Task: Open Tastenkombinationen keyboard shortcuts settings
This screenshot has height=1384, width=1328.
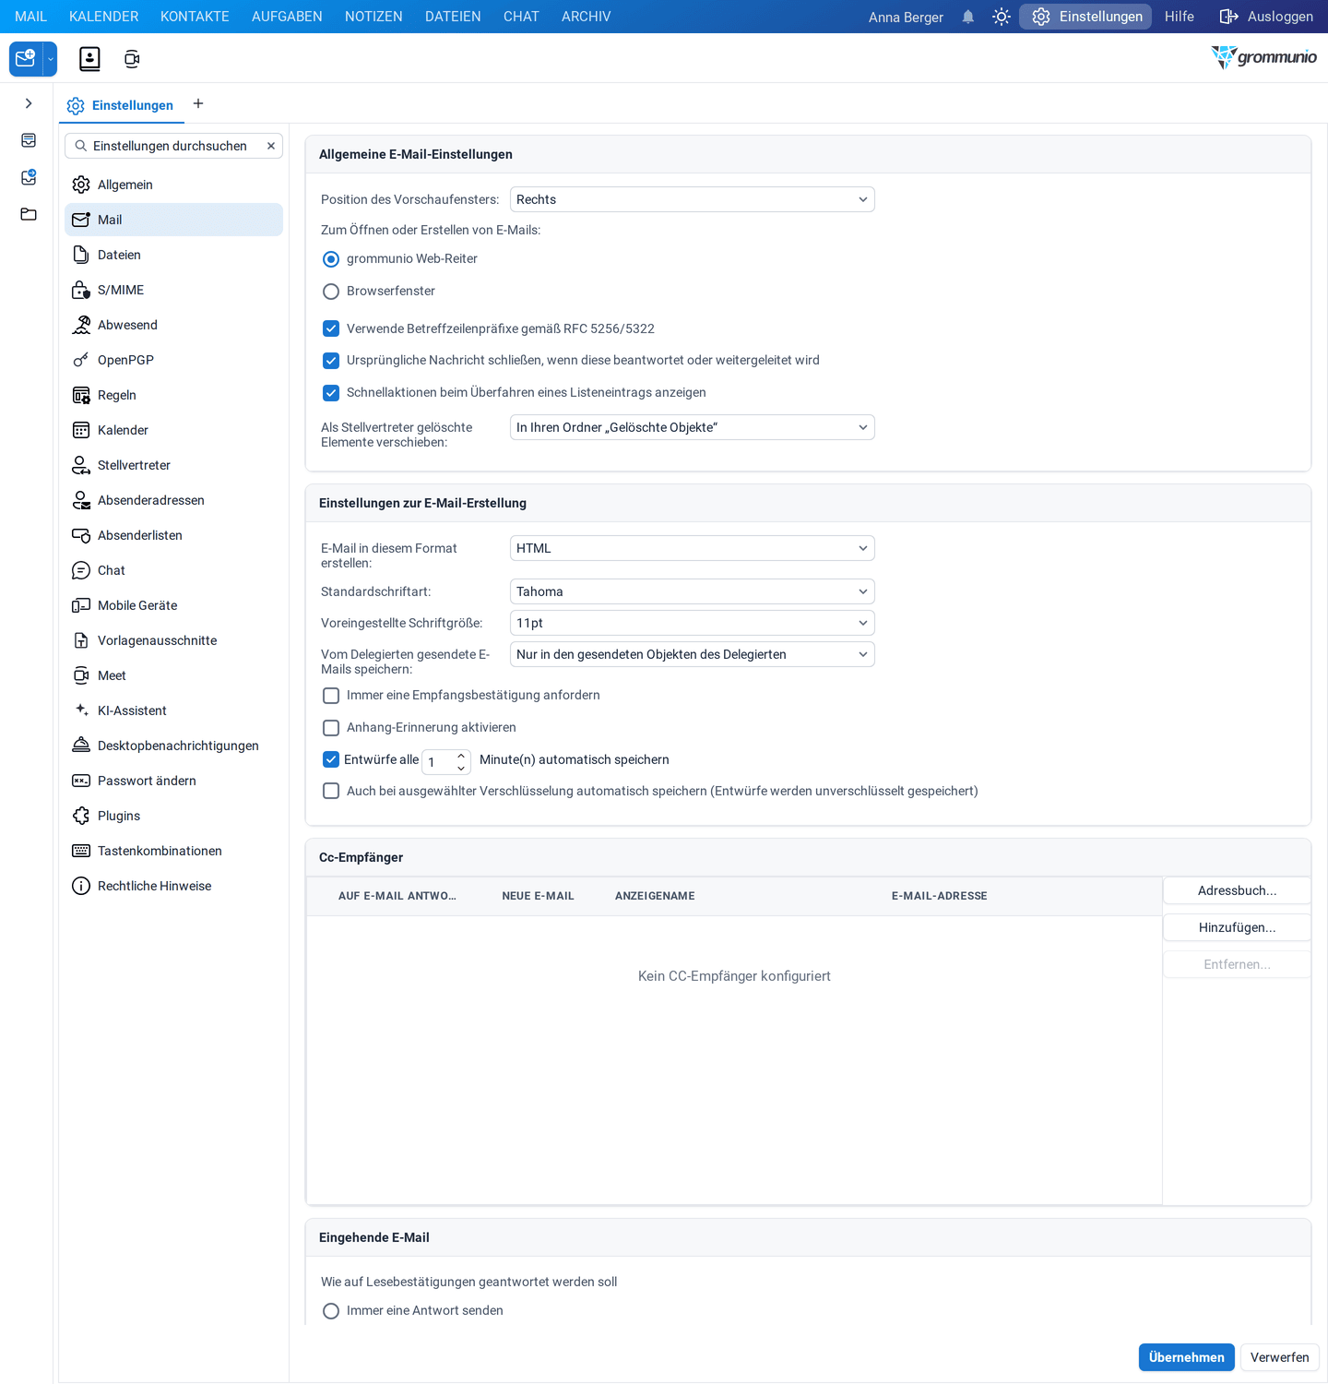Action: coord(173,851)
